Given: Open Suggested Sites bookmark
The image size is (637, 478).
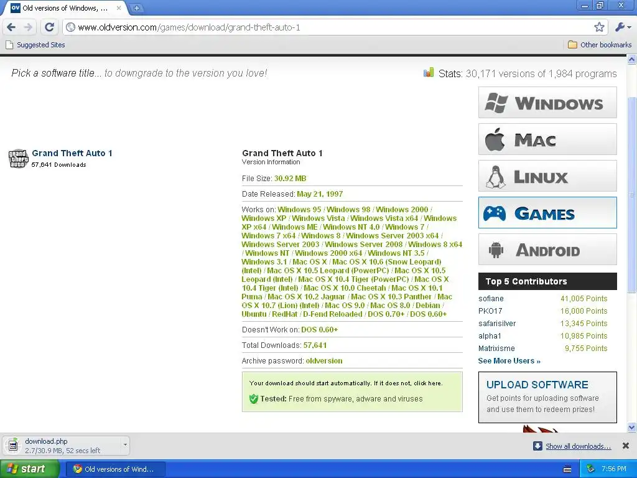Looking at the screenshot, I should pyautogui.click(x=35, y=45).
